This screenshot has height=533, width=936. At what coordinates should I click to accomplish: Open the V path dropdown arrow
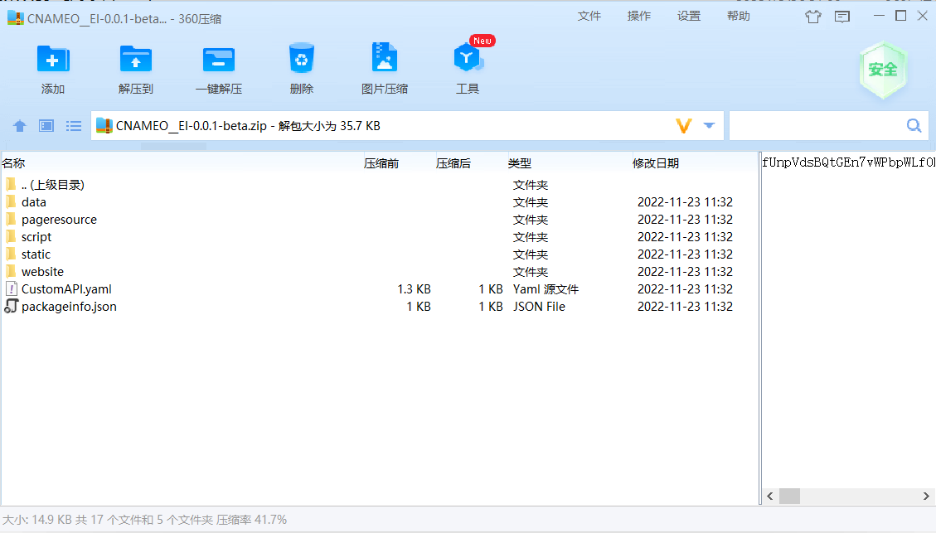[x=710, y=125]
